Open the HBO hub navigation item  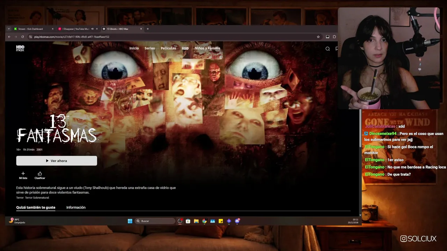tap(185, 48)
